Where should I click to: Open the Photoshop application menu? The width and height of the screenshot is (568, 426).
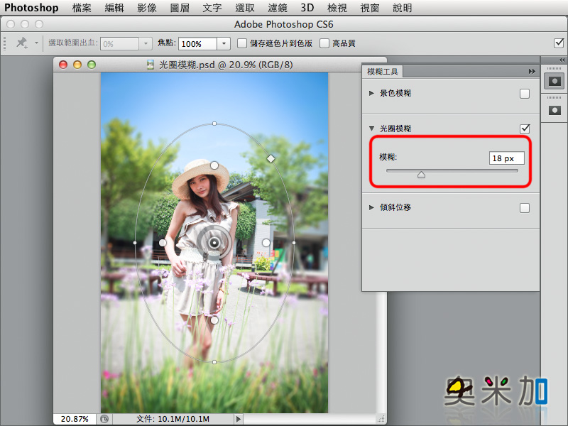(x=31, y=8)
